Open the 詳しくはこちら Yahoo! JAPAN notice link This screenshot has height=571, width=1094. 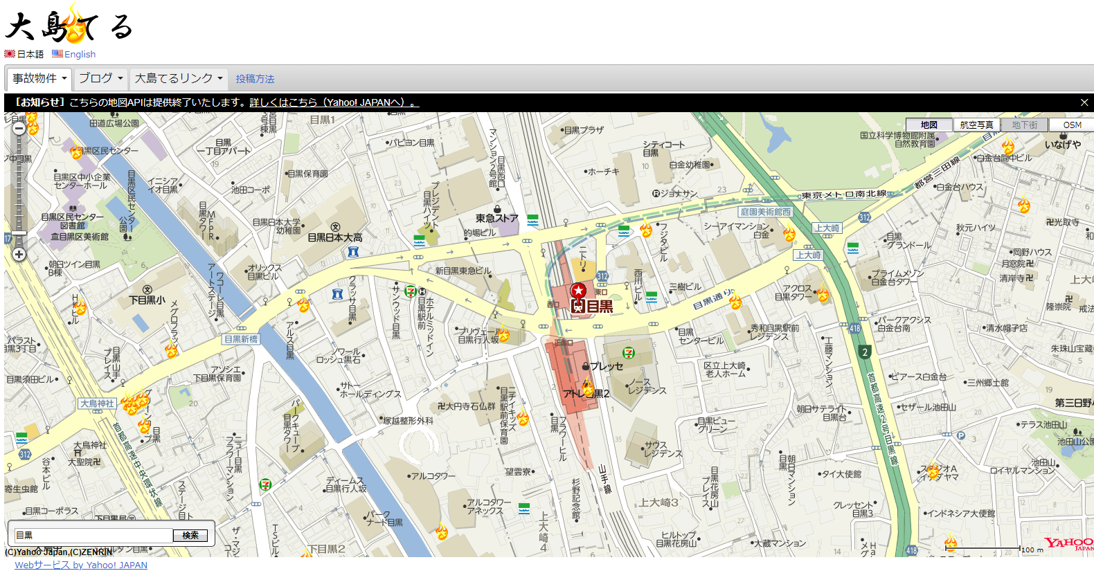pyautogui.click(x=334, y=102)
